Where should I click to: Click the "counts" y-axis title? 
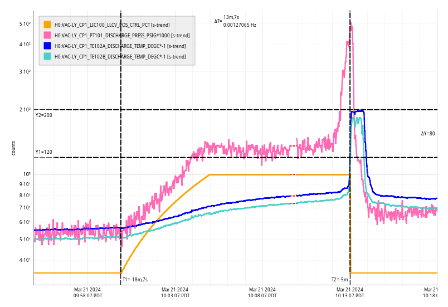[14, 148]
